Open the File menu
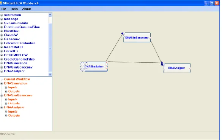 click(4, 9)
